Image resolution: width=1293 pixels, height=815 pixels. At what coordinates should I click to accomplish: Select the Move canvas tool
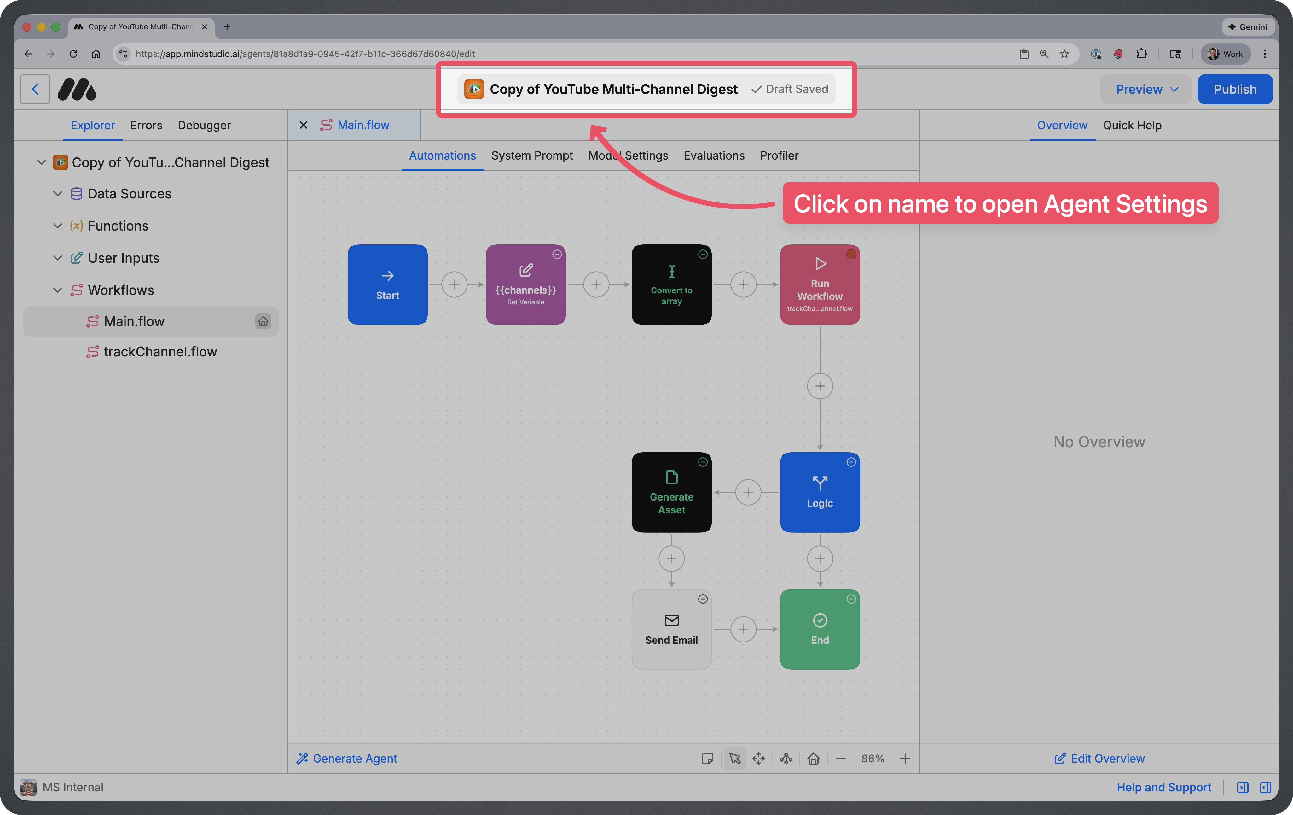click(759, 758)
